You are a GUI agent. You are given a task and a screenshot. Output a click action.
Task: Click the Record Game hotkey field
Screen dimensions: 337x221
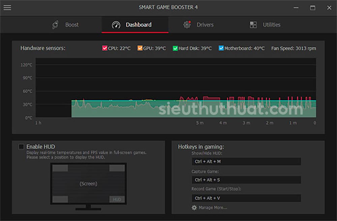[246, 198]
